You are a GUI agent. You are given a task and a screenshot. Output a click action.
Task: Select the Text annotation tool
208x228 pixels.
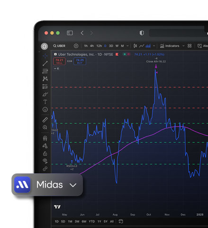coord(45,102)
